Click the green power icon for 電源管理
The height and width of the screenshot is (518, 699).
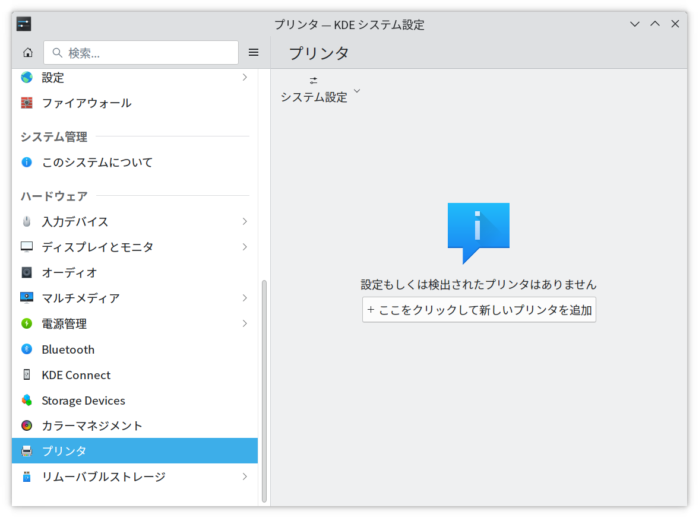27,323
